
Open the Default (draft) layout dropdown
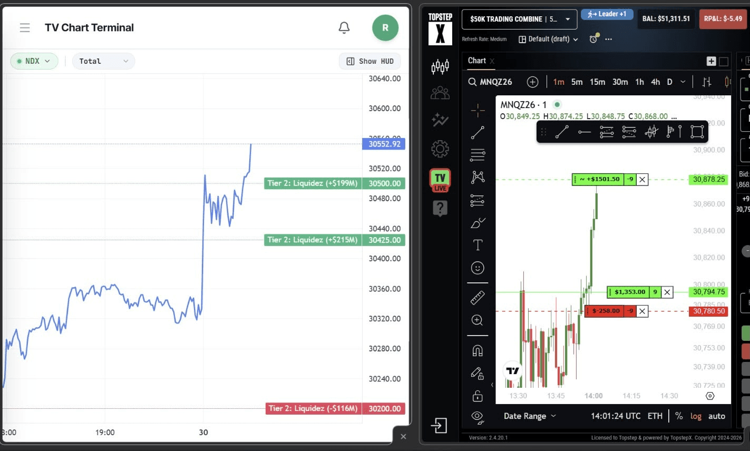[x=548, y=39]
